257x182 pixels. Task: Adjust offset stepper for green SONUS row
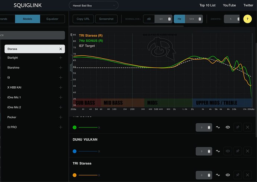tap(209, 127)
